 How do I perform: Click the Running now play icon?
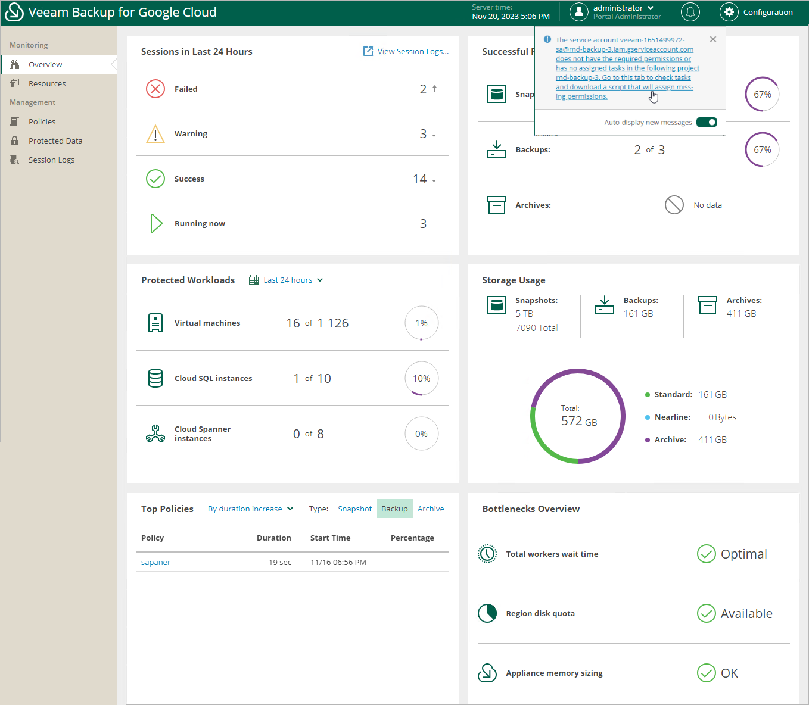(x=156, y=223)
